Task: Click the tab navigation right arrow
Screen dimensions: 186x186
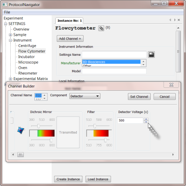Action: (x=175, y=20)
